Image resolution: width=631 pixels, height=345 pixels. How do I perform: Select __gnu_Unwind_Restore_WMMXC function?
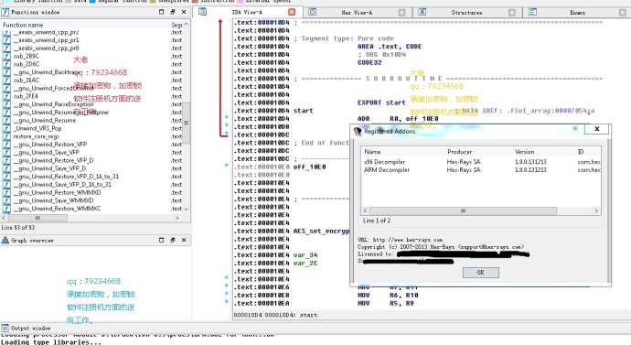point(57,209)
